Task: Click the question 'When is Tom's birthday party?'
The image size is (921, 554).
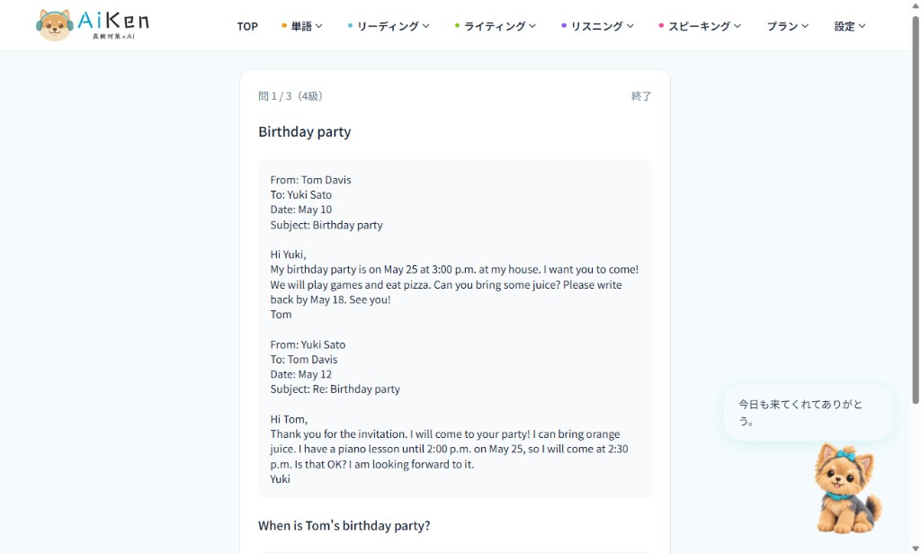Action: pos(344,526)
